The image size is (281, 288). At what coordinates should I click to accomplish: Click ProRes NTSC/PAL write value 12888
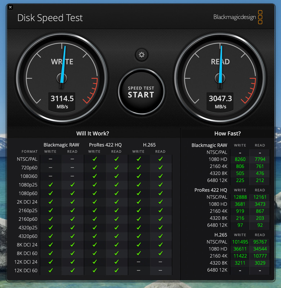[x=240, y=197]
